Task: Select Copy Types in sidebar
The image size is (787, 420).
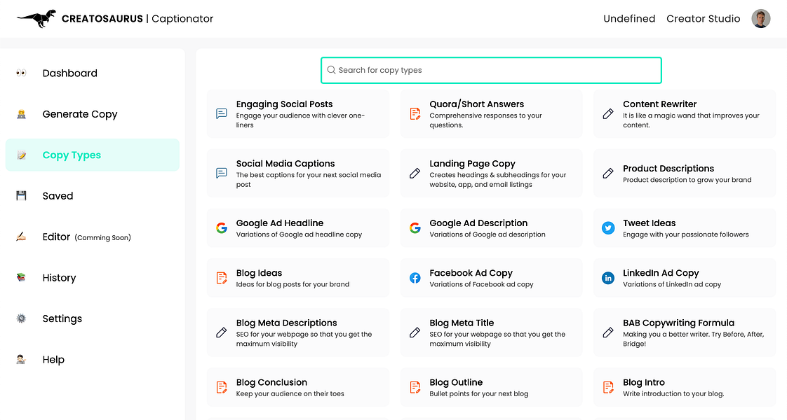Action: click(x=93, y=155)
